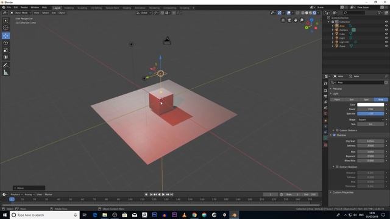This screenshot has height=219, width=390.
Task: Select the Transform tool
Action: click(x=5, y=57)
